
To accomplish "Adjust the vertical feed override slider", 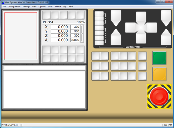I will 82,34.
